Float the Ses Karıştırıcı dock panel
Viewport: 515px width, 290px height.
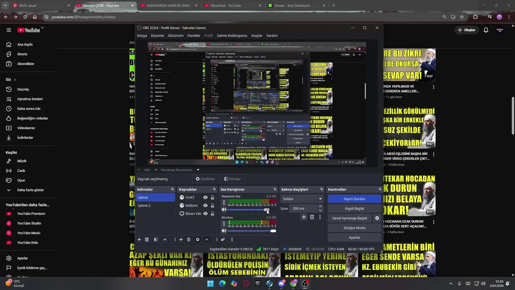[x=275, y=189]
